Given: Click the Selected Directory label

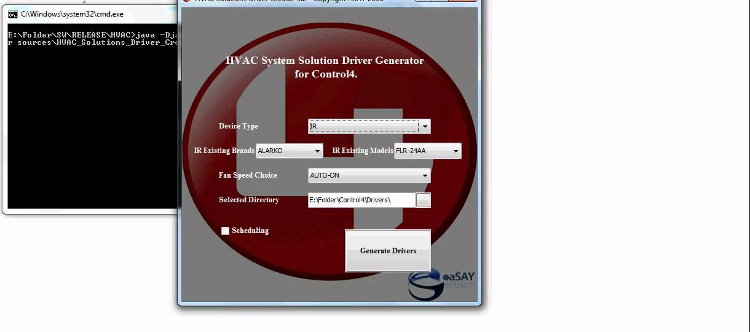Looking at the screenshot, I should [249, 200].
